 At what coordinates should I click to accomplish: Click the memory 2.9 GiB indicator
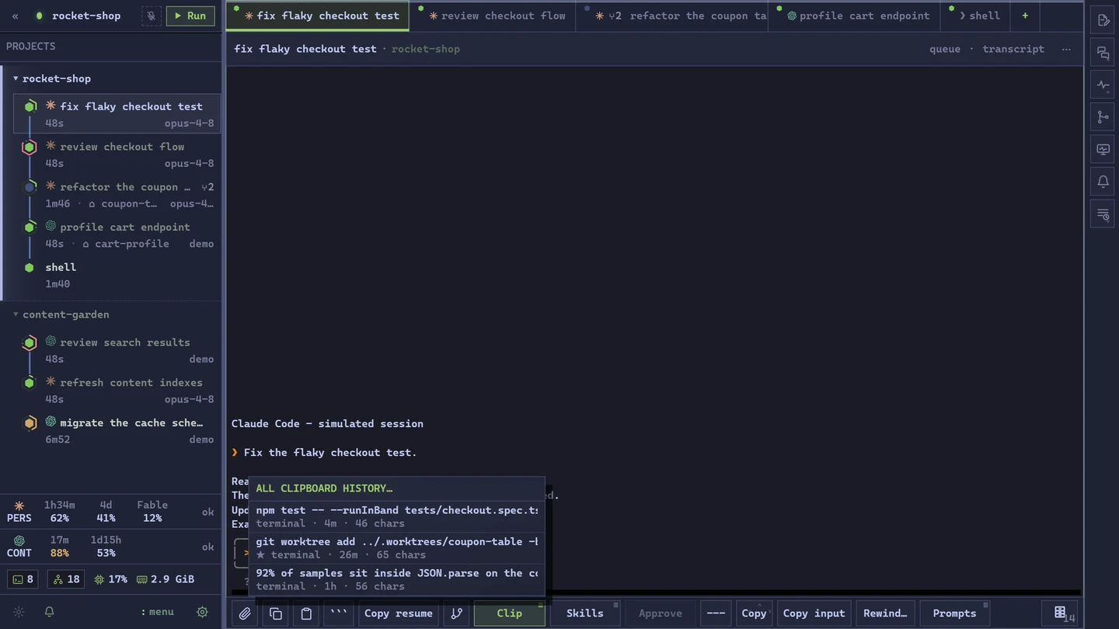click(166, 579)
